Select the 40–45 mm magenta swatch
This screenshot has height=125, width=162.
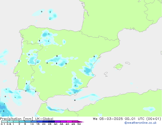click(69, 122)
